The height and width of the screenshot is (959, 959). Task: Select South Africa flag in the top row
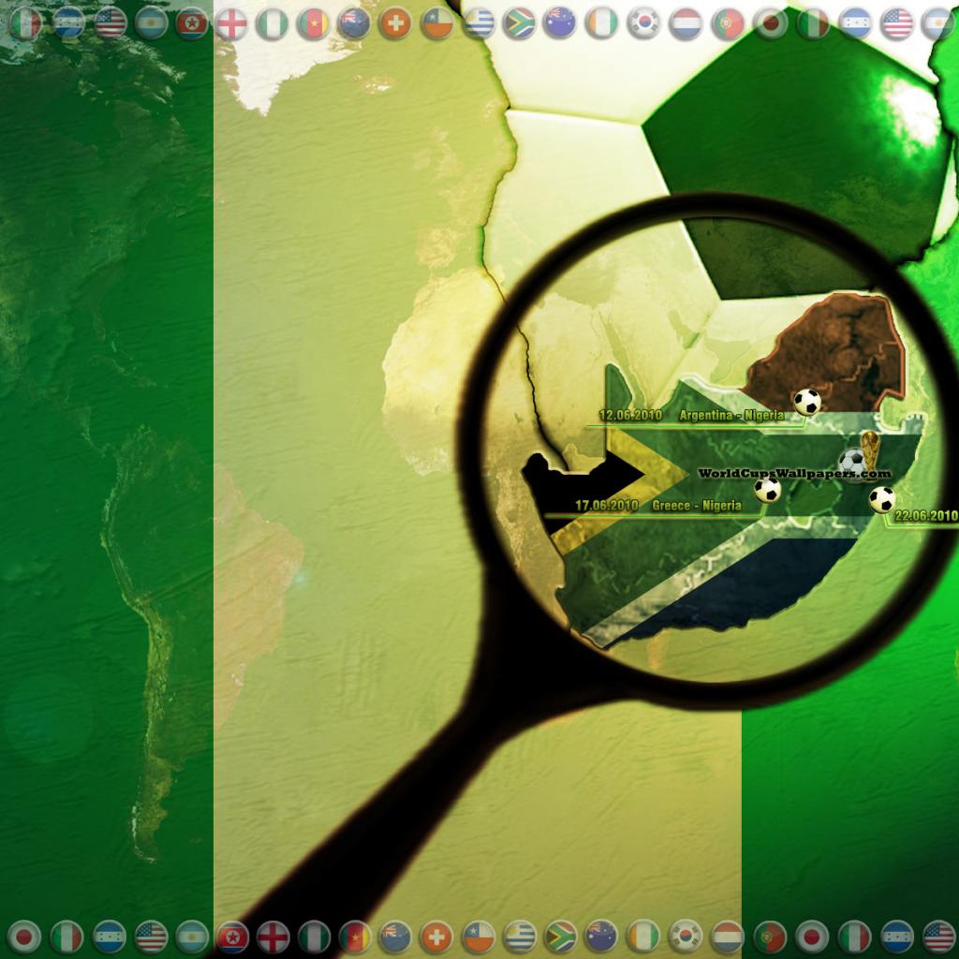coord(519,22)
